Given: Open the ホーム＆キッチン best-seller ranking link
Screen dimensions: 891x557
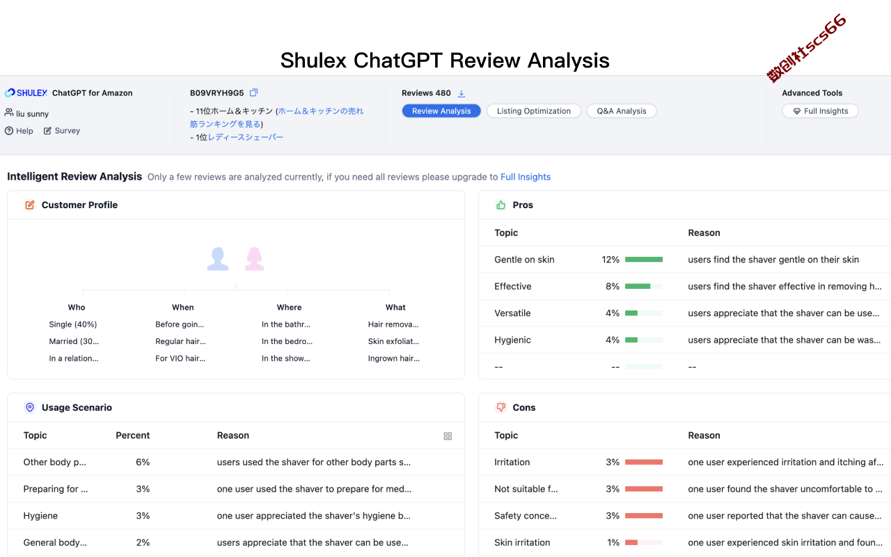Looking at the screenshot, I should pyautogui.click(x=277, y=118).
